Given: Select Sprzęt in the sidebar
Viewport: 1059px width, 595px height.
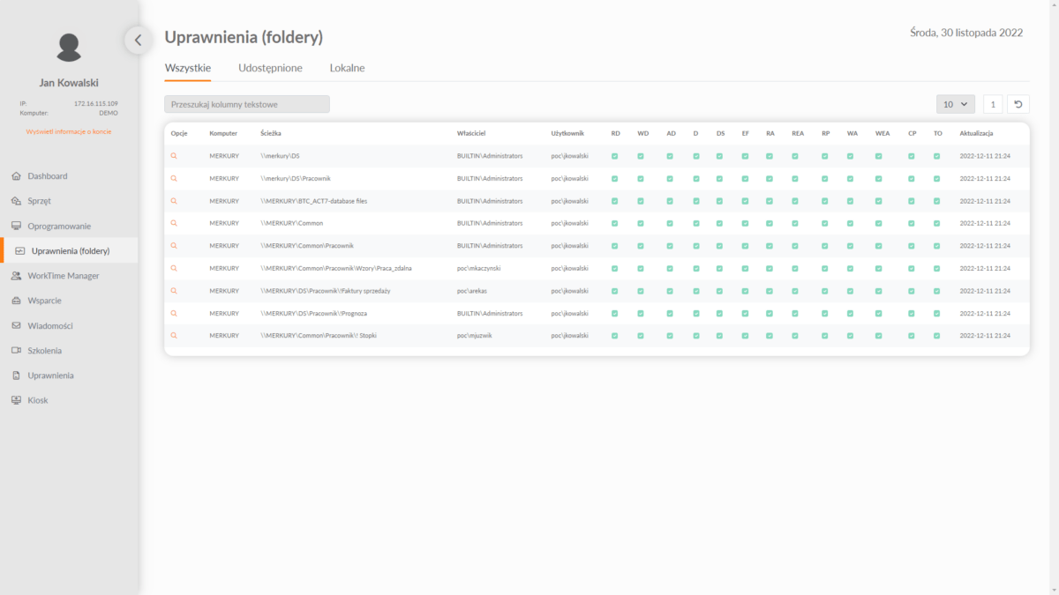Looking at the screenshot, I should click(x=38, y=200).
